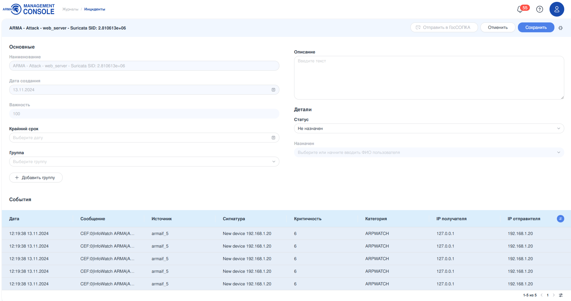Open calendar icon in Крайний срок field
The image size is (571, 301).
(273, 138)
